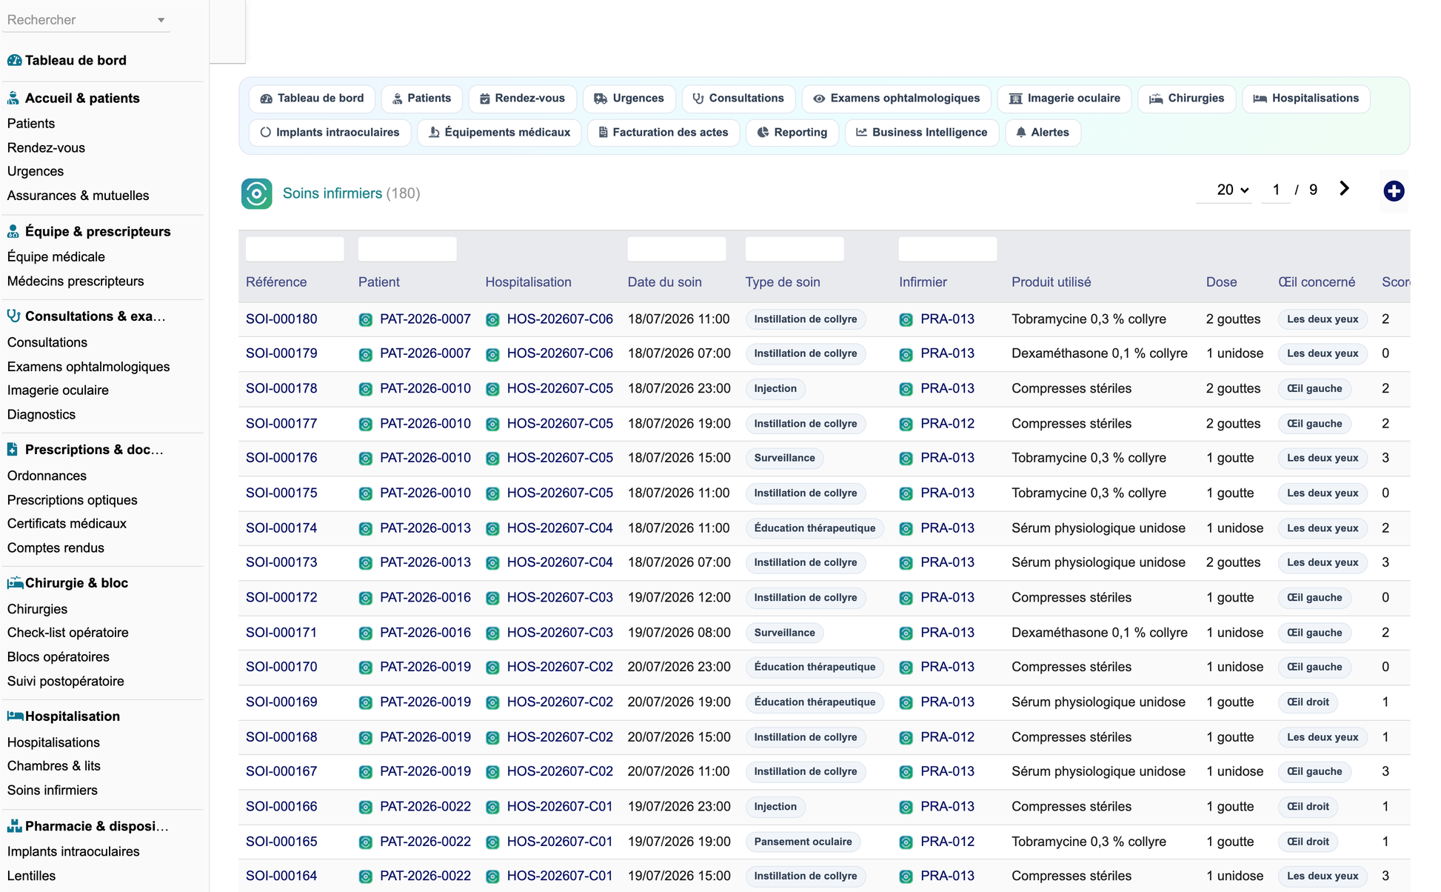This screenshot has height=892, width=1441.
Task: Click the patient icon in SOI-000178 row
Action: (366, 390)
